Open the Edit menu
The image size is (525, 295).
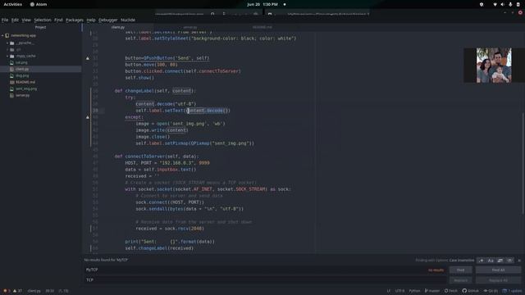coord(15,20)
